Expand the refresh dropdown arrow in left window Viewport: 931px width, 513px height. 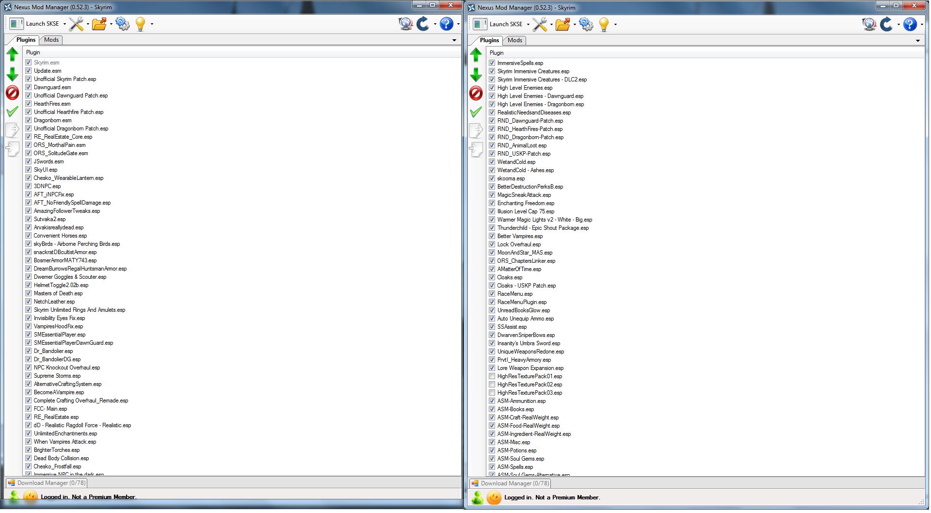coord(435,24)
